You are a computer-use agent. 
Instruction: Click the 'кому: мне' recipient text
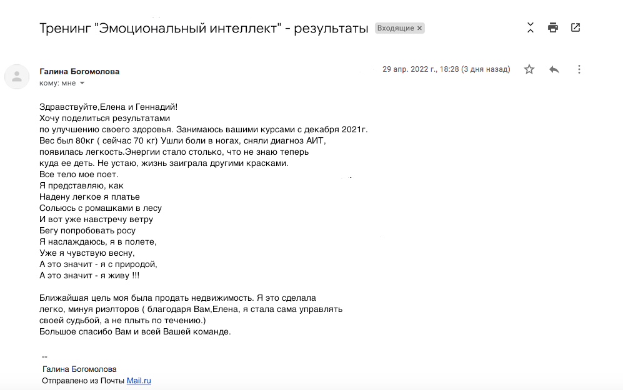click(57, 83)
